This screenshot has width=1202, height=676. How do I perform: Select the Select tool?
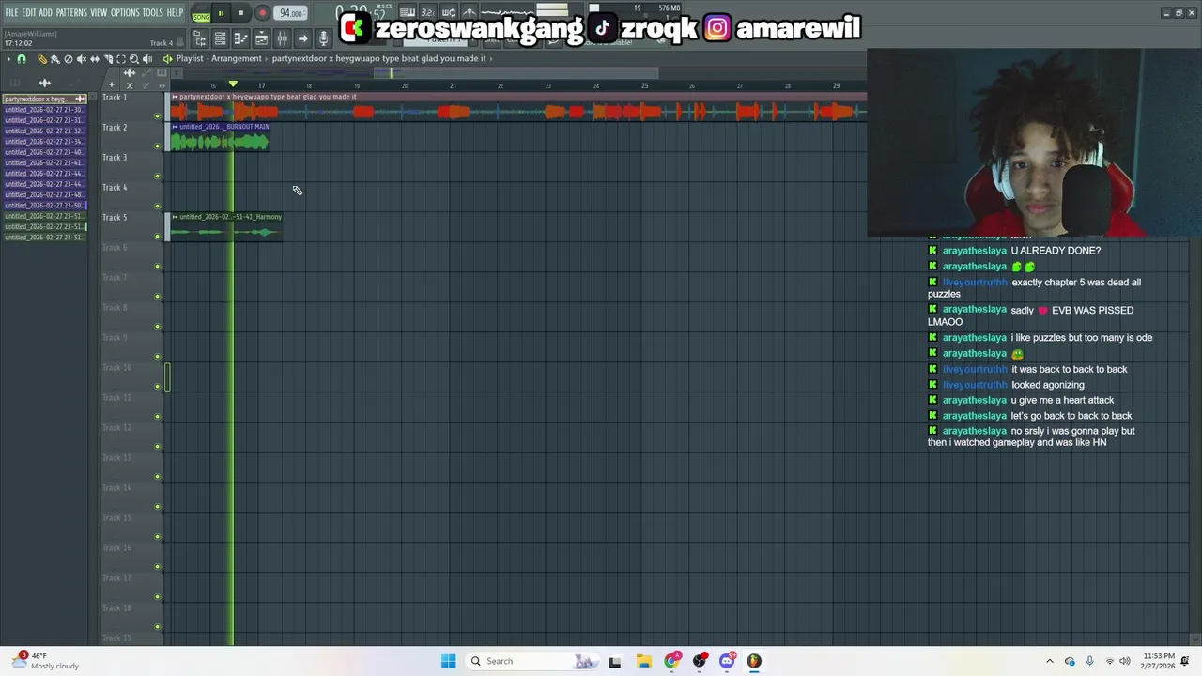point(120,59)
